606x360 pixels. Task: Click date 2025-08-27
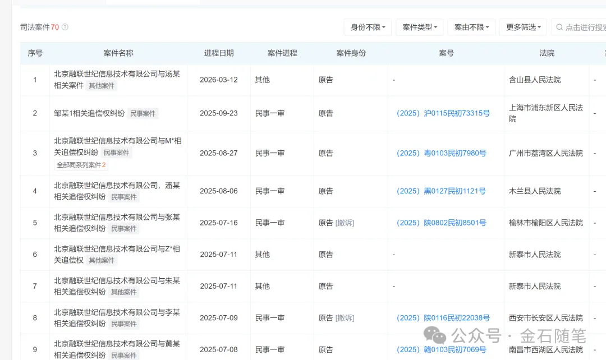(219, 153)
